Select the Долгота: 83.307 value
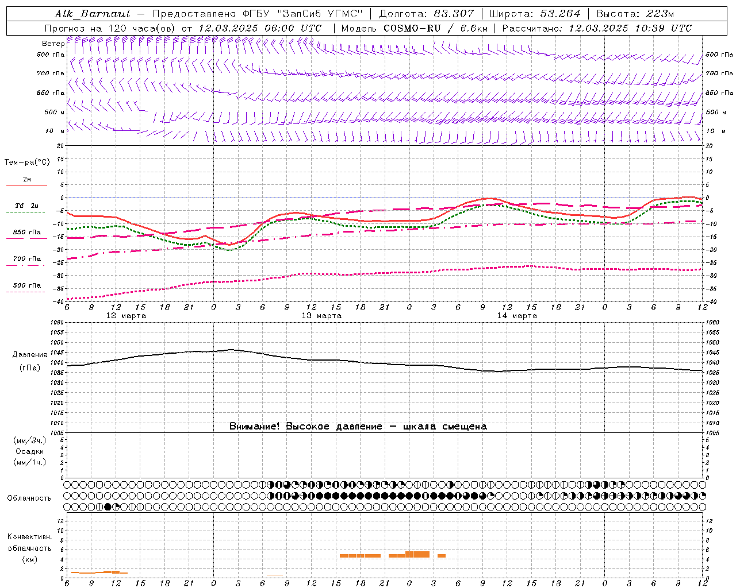This screenshot has height=588, width=736. click(427, 14)
